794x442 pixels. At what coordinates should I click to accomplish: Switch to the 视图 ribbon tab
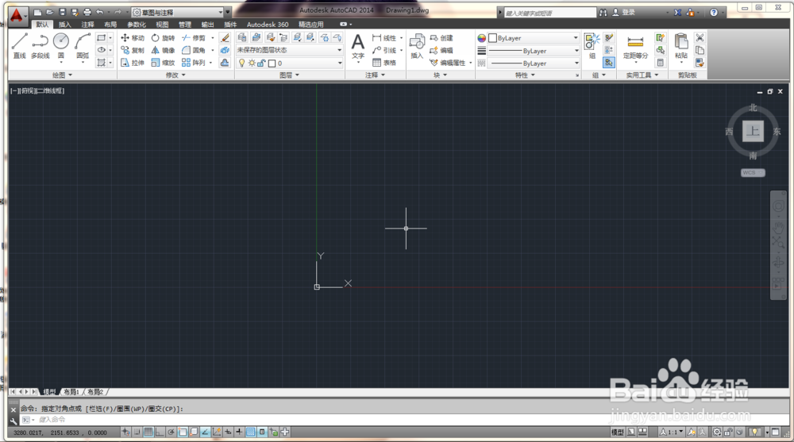(x=162, y=25)
